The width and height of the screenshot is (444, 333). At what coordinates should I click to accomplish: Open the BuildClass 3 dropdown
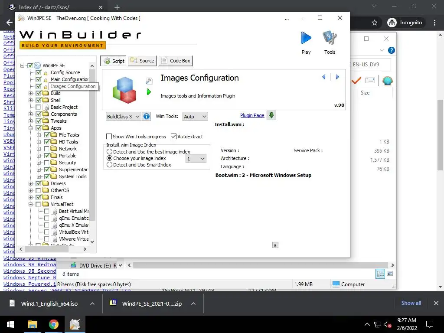tap(123, 116)
